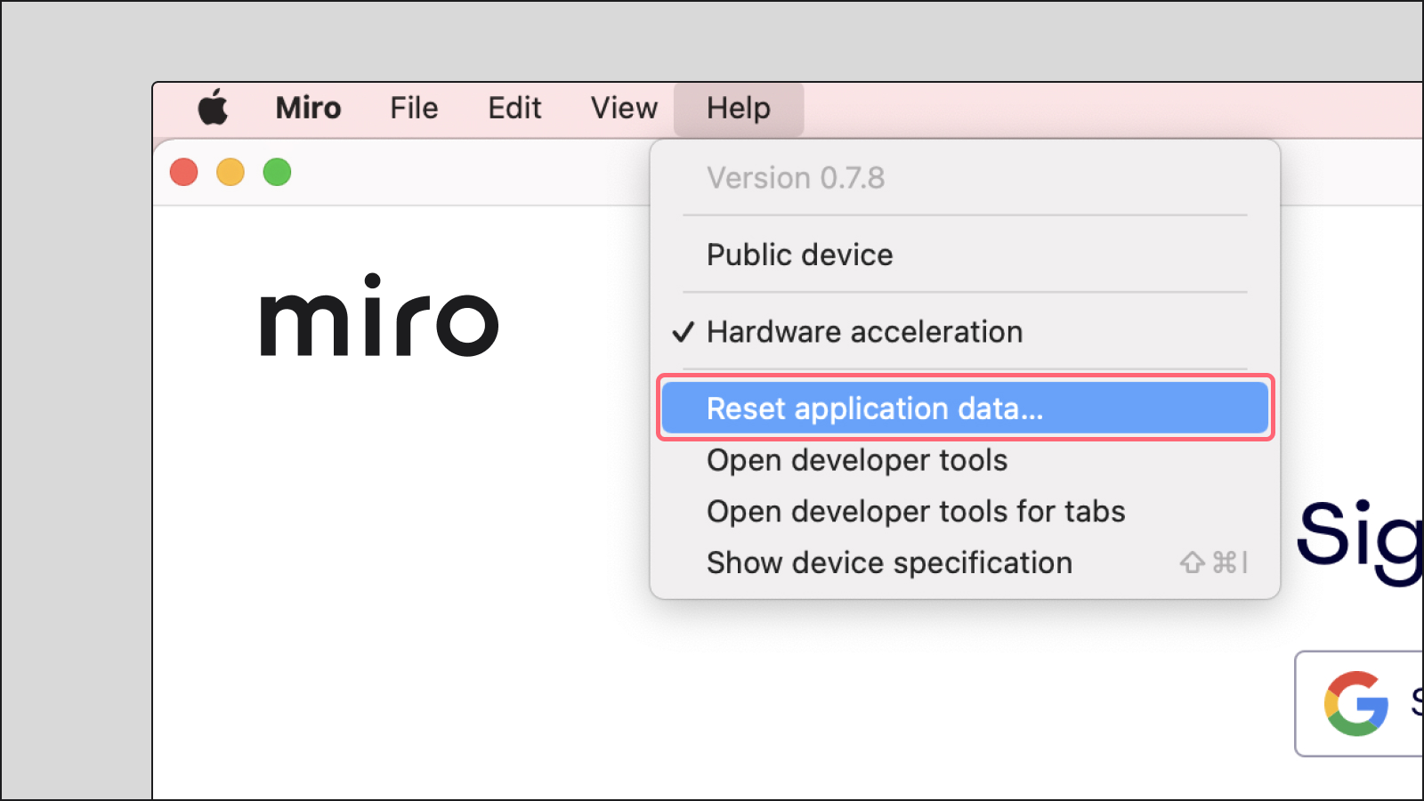Open the Apple menu
Image resolution: width=1424 pixels, height=801 pixels.
tap(213, 109)
